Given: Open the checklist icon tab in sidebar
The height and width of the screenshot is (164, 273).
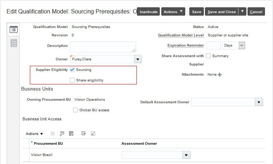Looking at the screenshot, I should 13,43.
